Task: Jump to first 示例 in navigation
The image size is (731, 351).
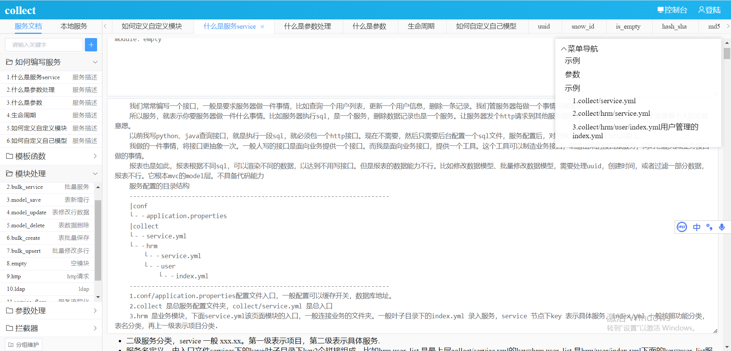Action: tap(572, 61)
